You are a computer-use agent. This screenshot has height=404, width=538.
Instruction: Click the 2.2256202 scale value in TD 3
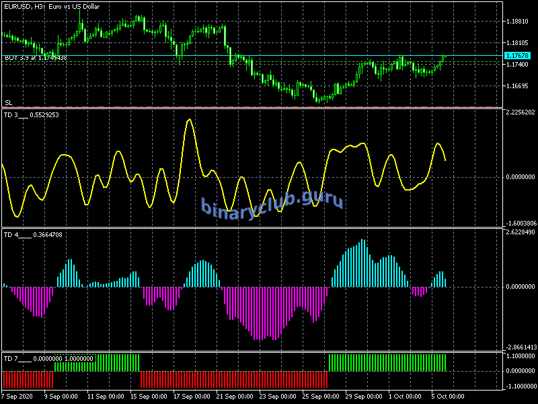(520, 113)
